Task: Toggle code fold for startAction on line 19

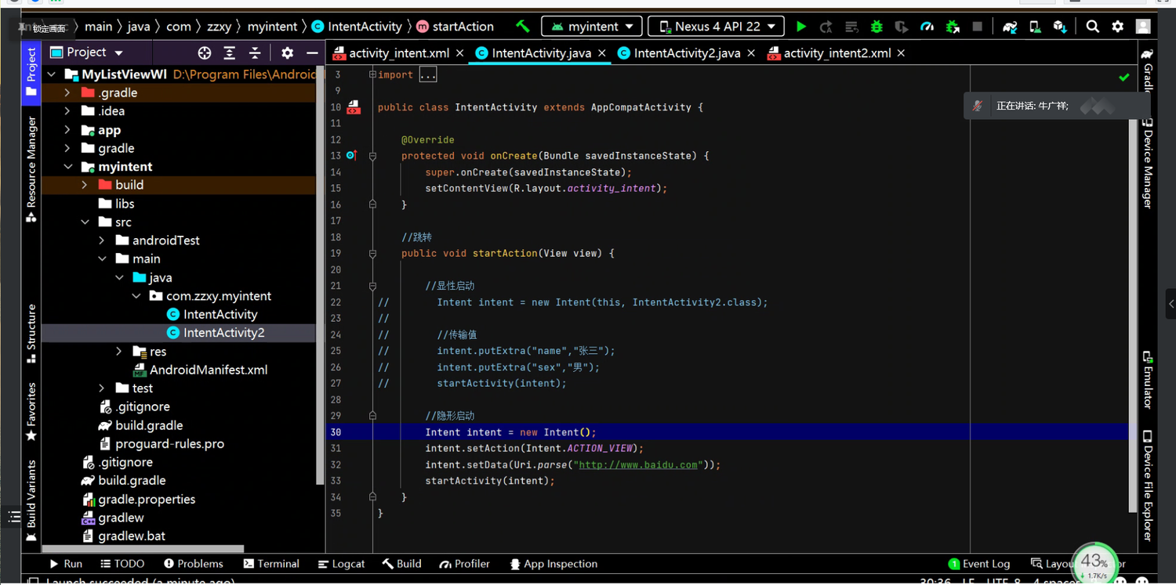Action: click(373, 254)
